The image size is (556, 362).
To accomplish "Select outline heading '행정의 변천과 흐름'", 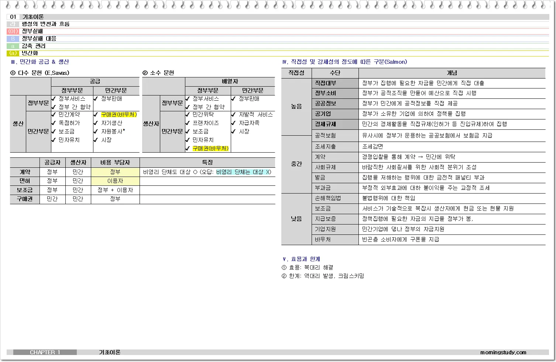I will coord(46,24).
